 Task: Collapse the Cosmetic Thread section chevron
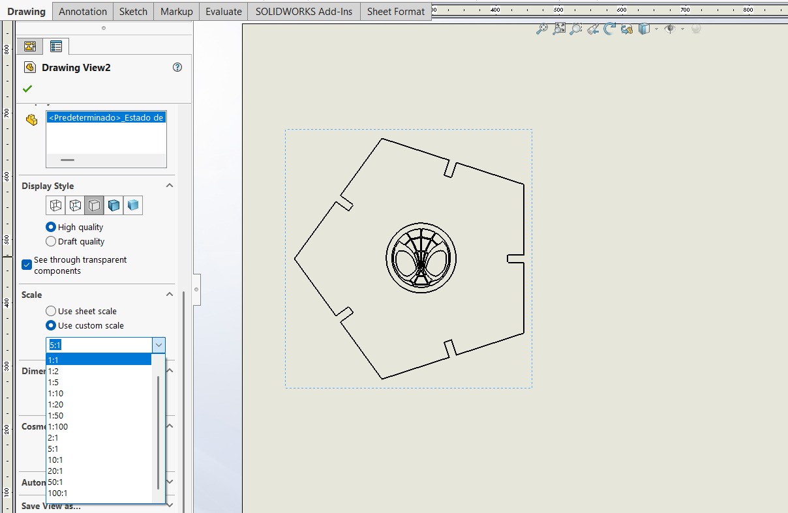(x=170, y=426)
